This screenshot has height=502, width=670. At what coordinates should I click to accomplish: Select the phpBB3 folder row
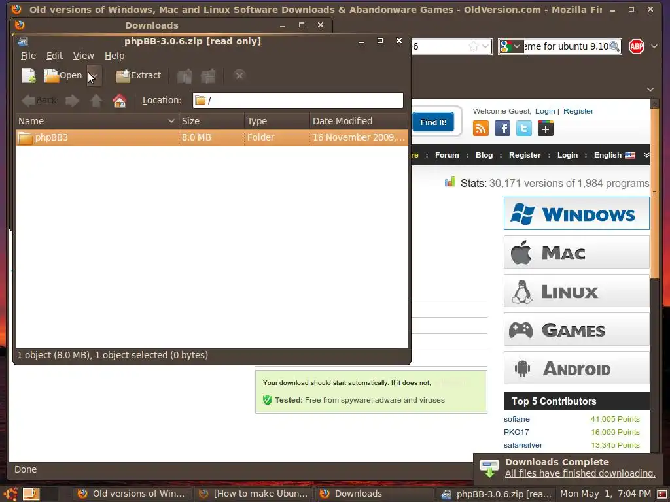click(212, 137)
